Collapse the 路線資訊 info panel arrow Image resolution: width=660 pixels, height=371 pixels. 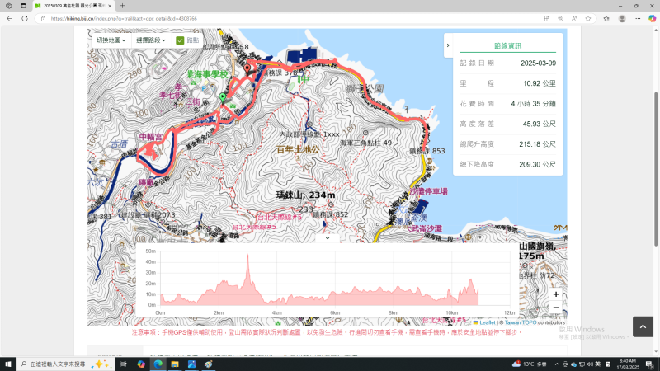pyautogui.click(x=447, y=45)
